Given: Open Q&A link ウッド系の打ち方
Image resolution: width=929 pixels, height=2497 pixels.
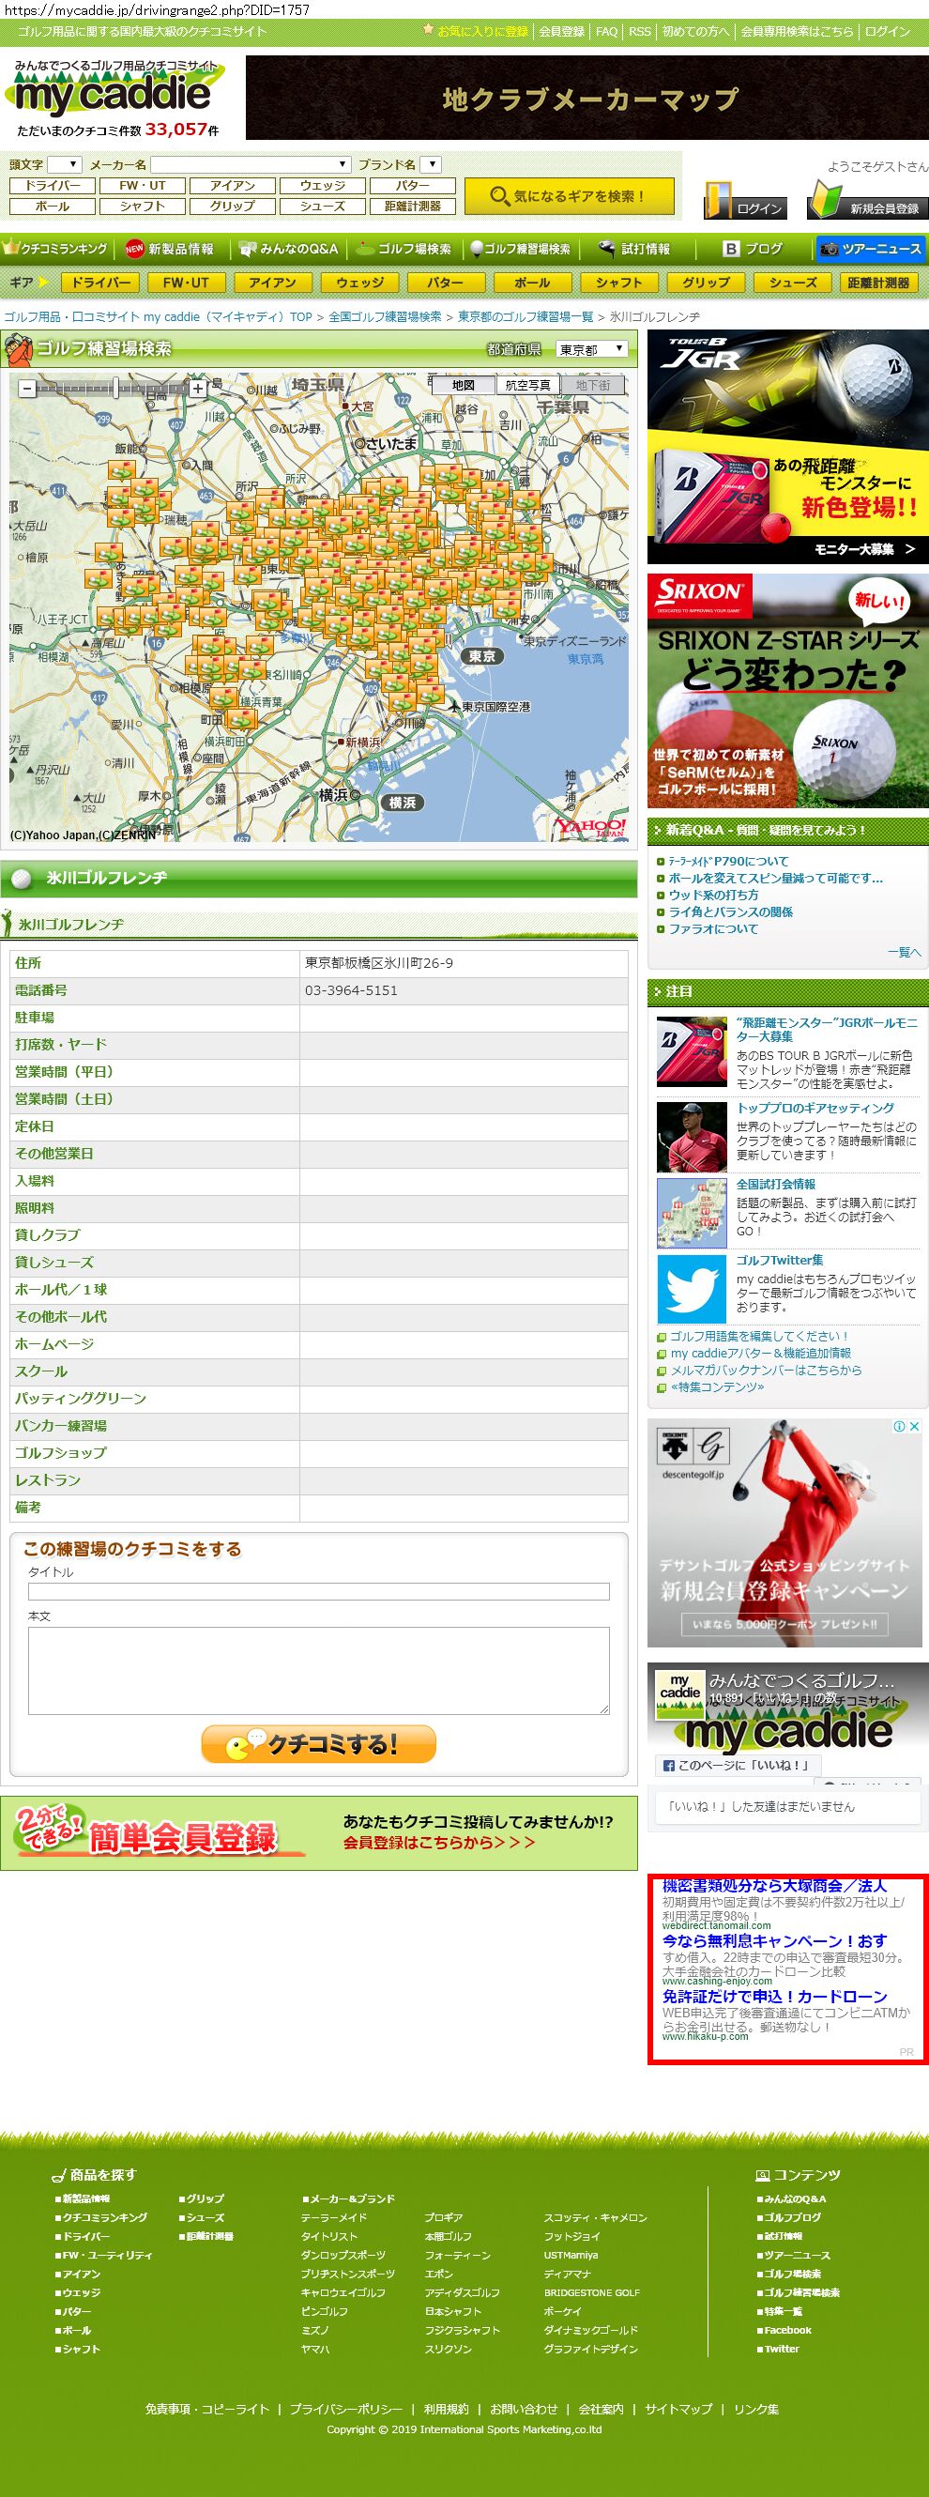Looking at the screenshot, I should (x=713, y=895).
